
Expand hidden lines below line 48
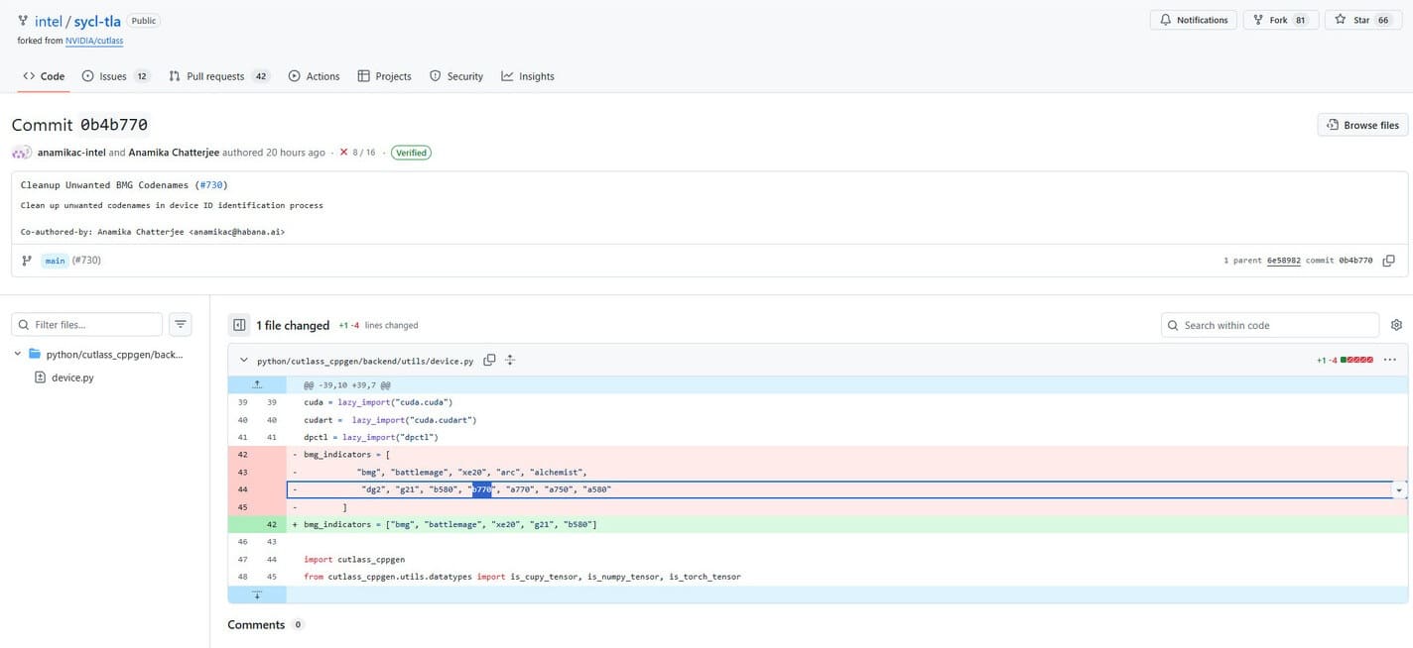point(257,594)
